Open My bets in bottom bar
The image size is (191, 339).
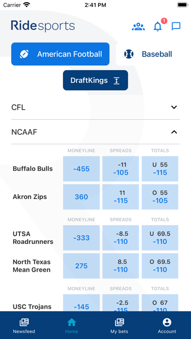click(x=119, y=326)
